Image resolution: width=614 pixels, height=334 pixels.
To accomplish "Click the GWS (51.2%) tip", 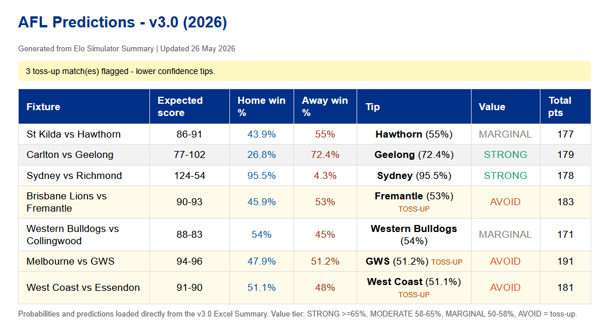I will [397, 261].
